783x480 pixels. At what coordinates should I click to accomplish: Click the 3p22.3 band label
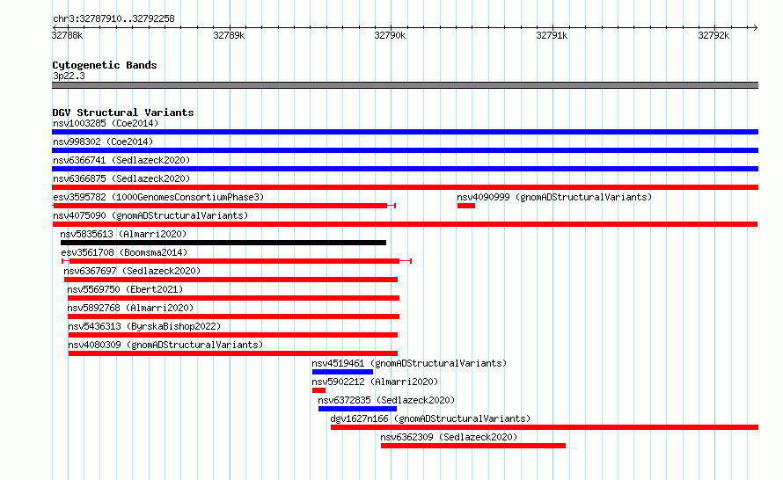(69, 76)
